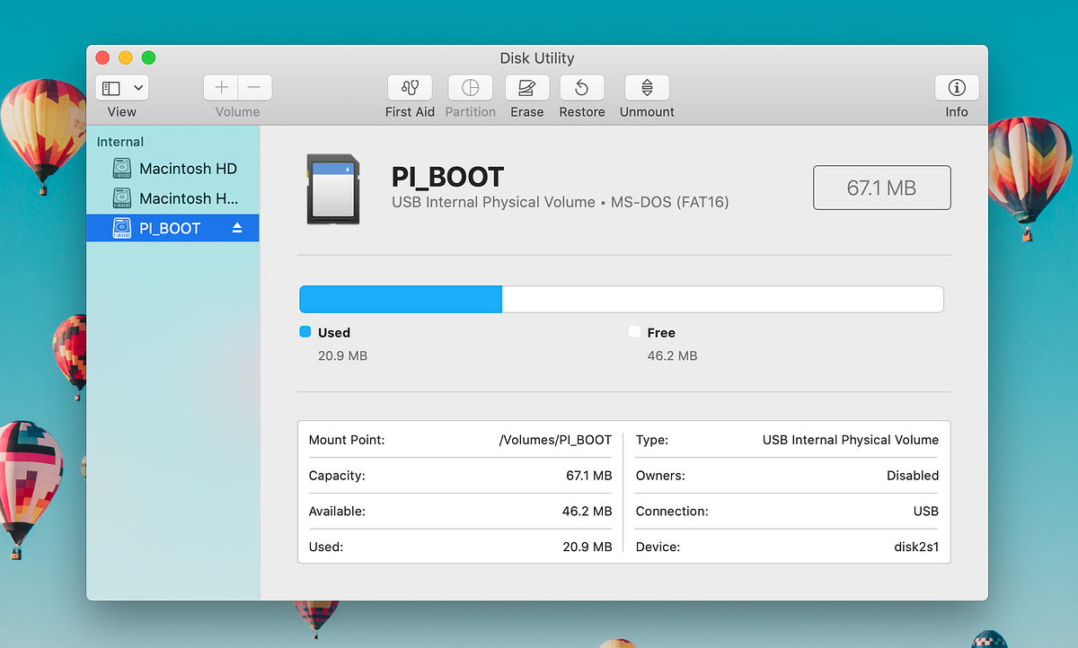The height and width of the screenshot is (648, 1078).
Task: Toggle the Free legend swatch
Action: coord(634,332)
